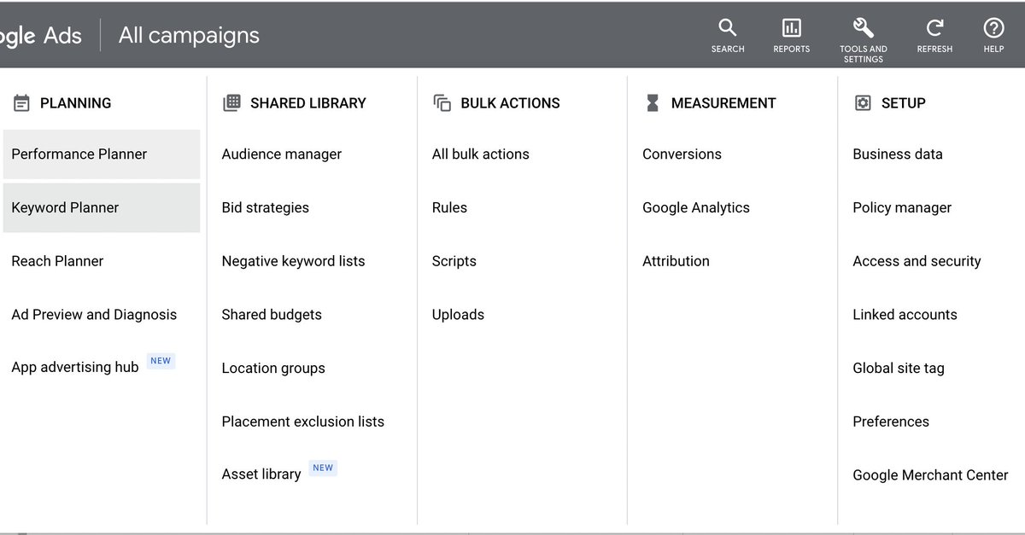1025x535 pixels.
Task: Open Audience manager
Action: coord(281,154)
